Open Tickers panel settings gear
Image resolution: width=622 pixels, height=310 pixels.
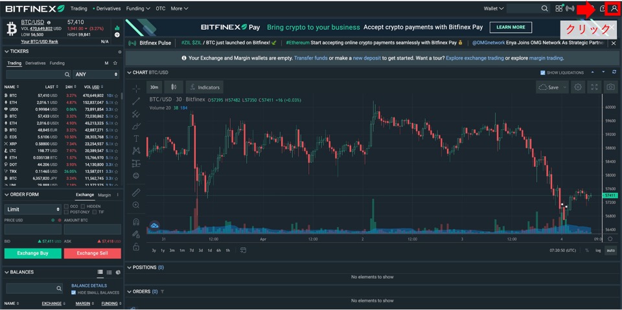[120, 52]
